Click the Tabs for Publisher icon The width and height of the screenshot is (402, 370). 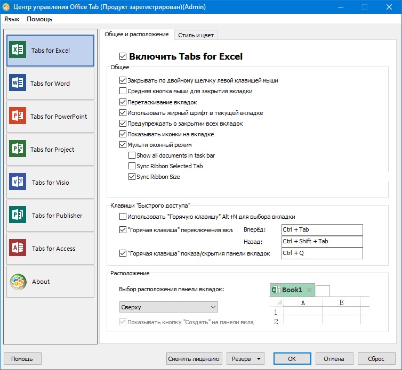pyautogui.click(x=18, y=215)
